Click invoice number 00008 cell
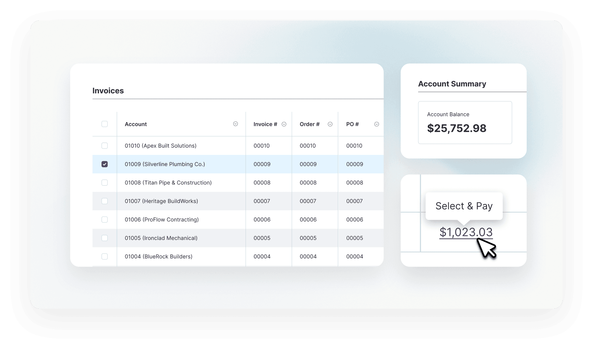This screenshot has height=349, width=593. [262, 183]
